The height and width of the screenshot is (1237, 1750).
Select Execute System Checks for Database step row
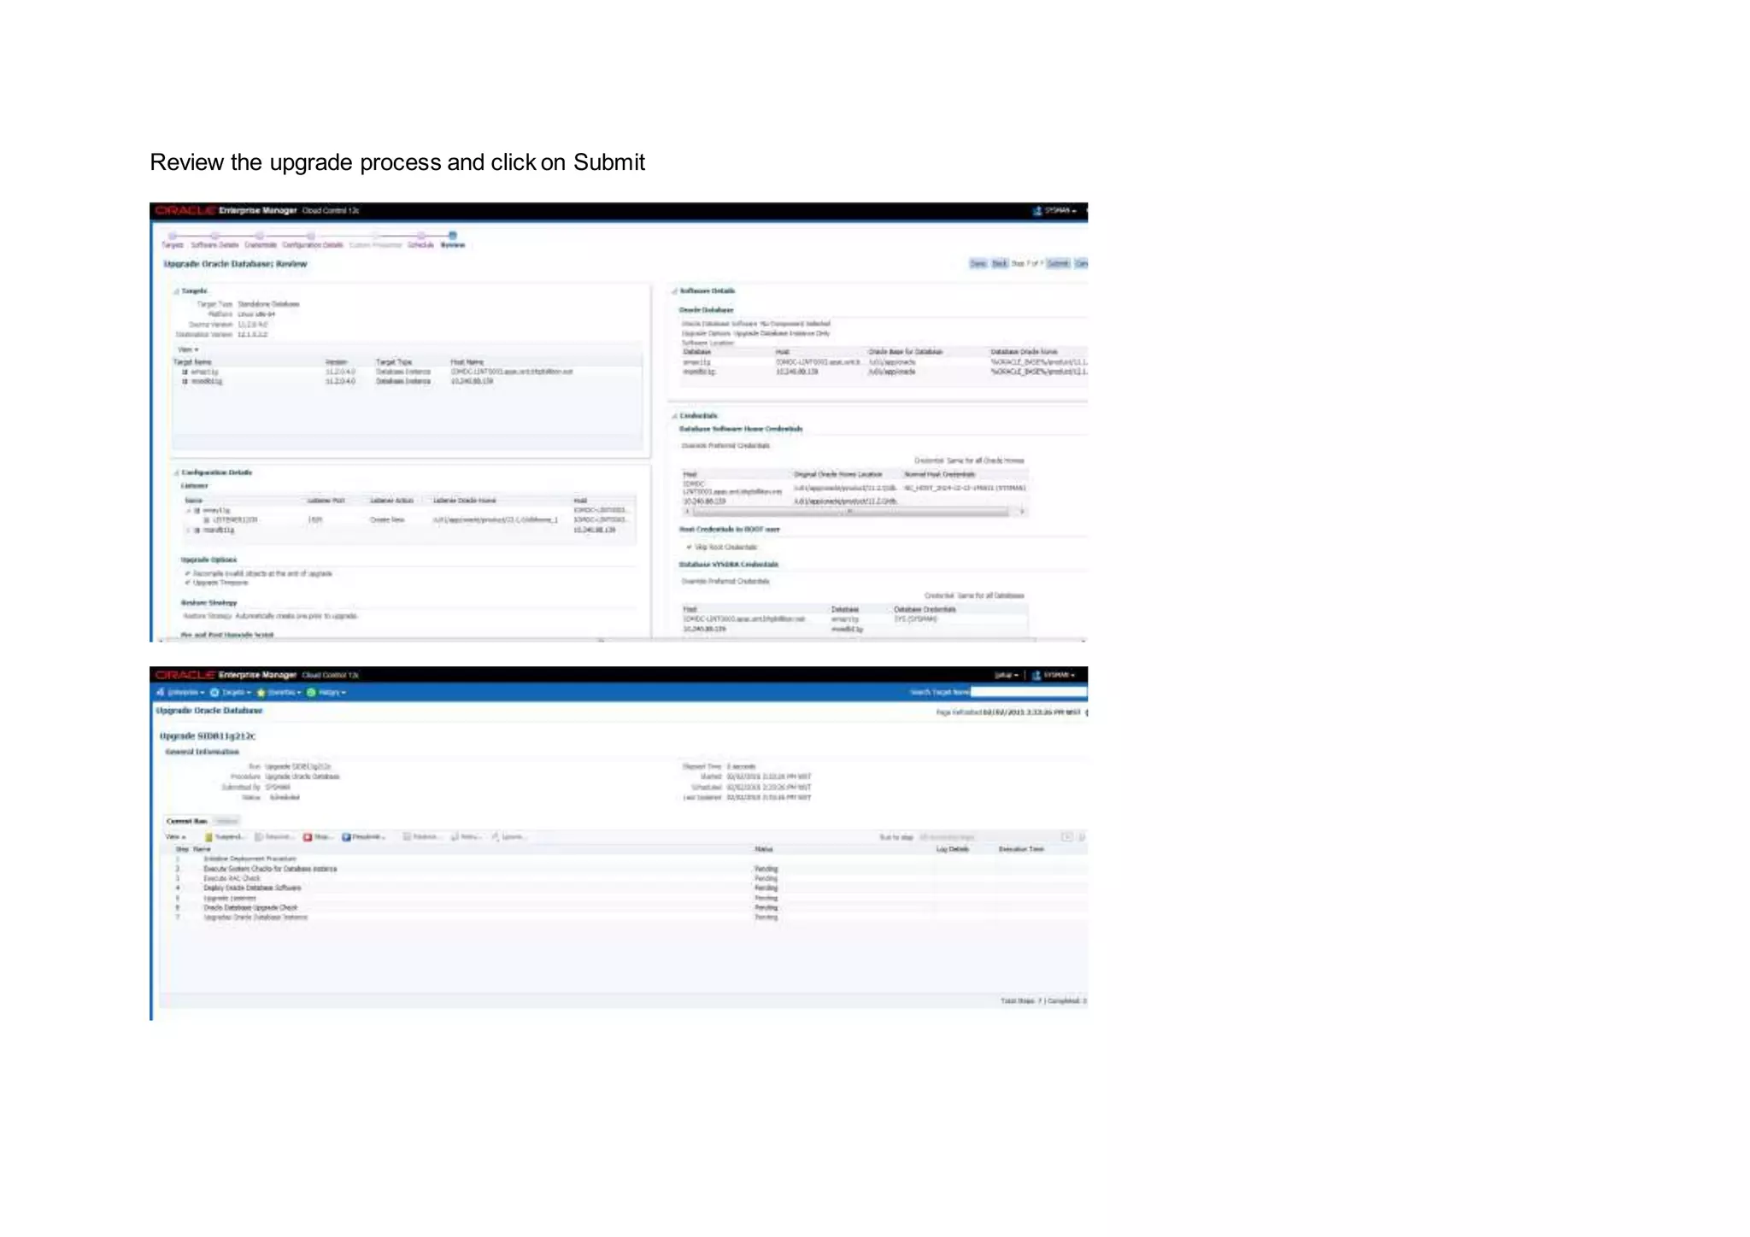tap(624, 869)
